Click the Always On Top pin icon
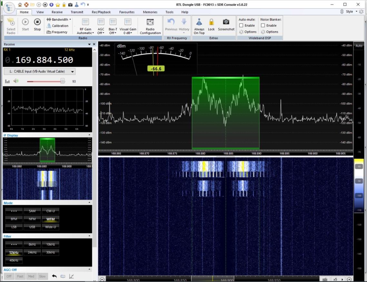The height and width of the screenshot is (282, 367). (199, 26)
